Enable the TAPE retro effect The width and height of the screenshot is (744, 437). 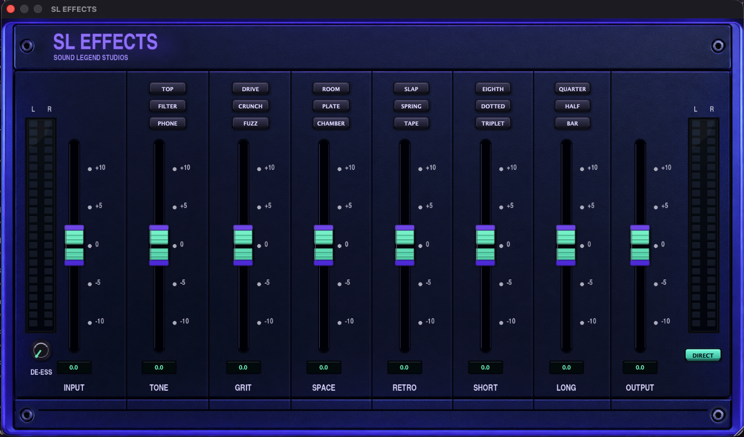412,123
